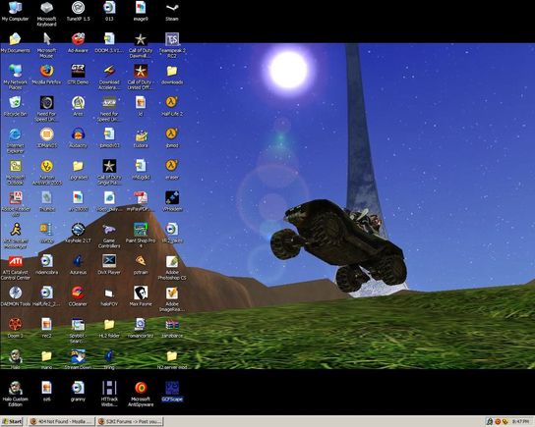Launch the Ad-Aware desktop shortcut
This screenshot has width=535, height=427.
point(78,43)
